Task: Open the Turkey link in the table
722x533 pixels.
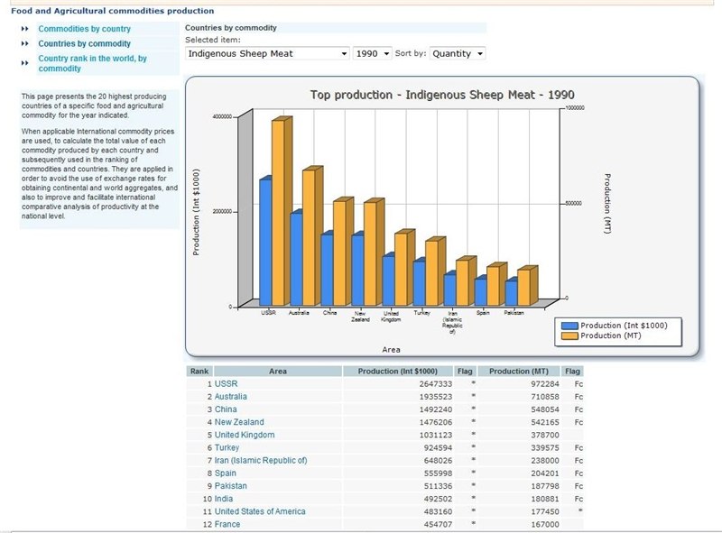Action: coord(227,448)
